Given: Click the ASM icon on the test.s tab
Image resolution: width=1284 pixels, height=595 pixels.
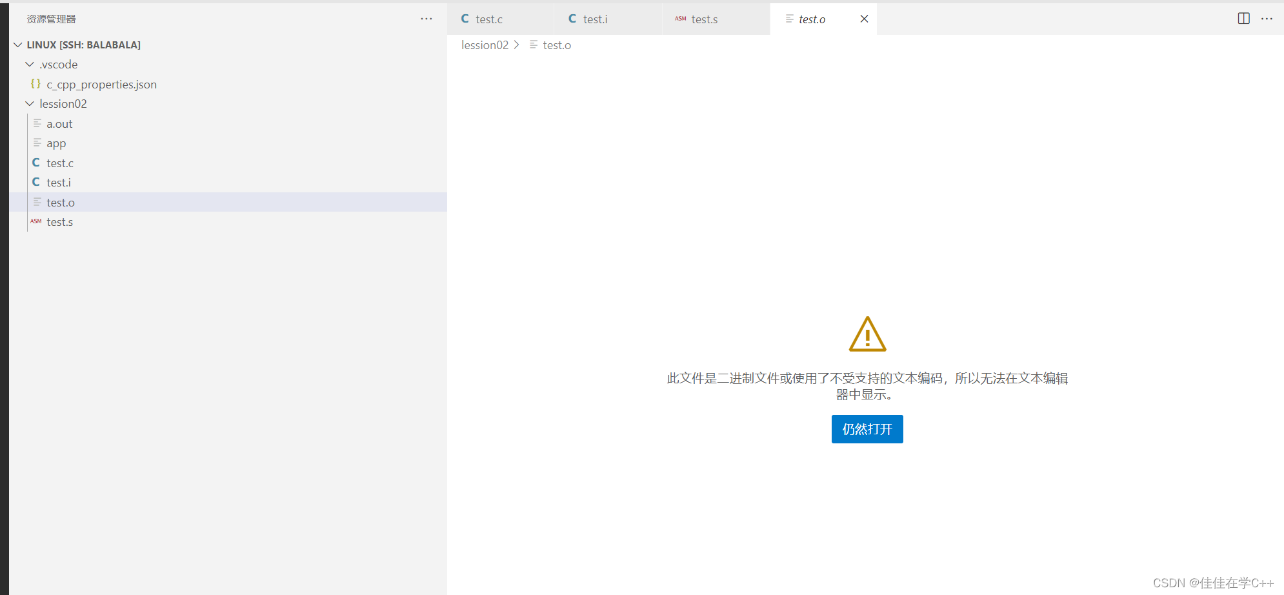Looking at the screenshot, I should (680, 19).
